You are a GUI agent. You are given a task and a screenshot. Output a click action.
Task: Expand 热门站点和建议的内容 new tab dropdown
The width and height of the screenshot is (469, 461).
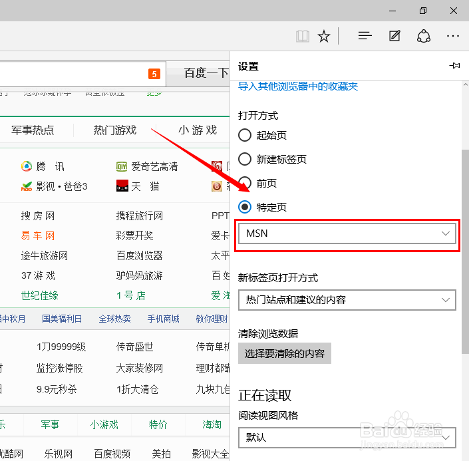pyautogui.click(x=347, y=300)
